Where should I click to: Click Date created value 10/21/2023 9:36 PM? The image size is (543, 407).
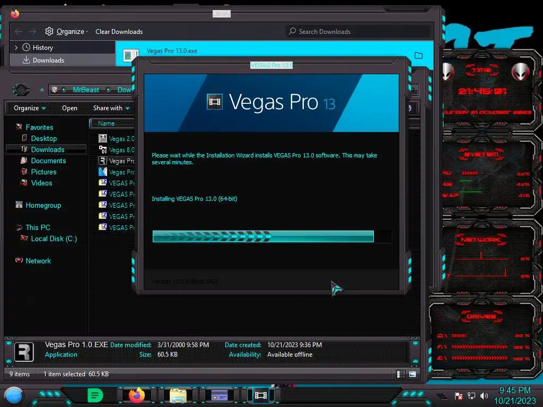(x=294, y=344)
